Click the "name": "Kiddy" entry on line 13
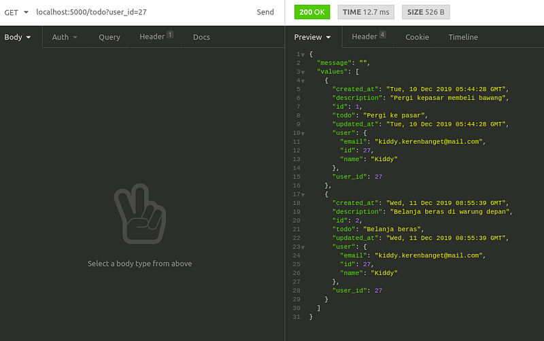 coord(369,159)
